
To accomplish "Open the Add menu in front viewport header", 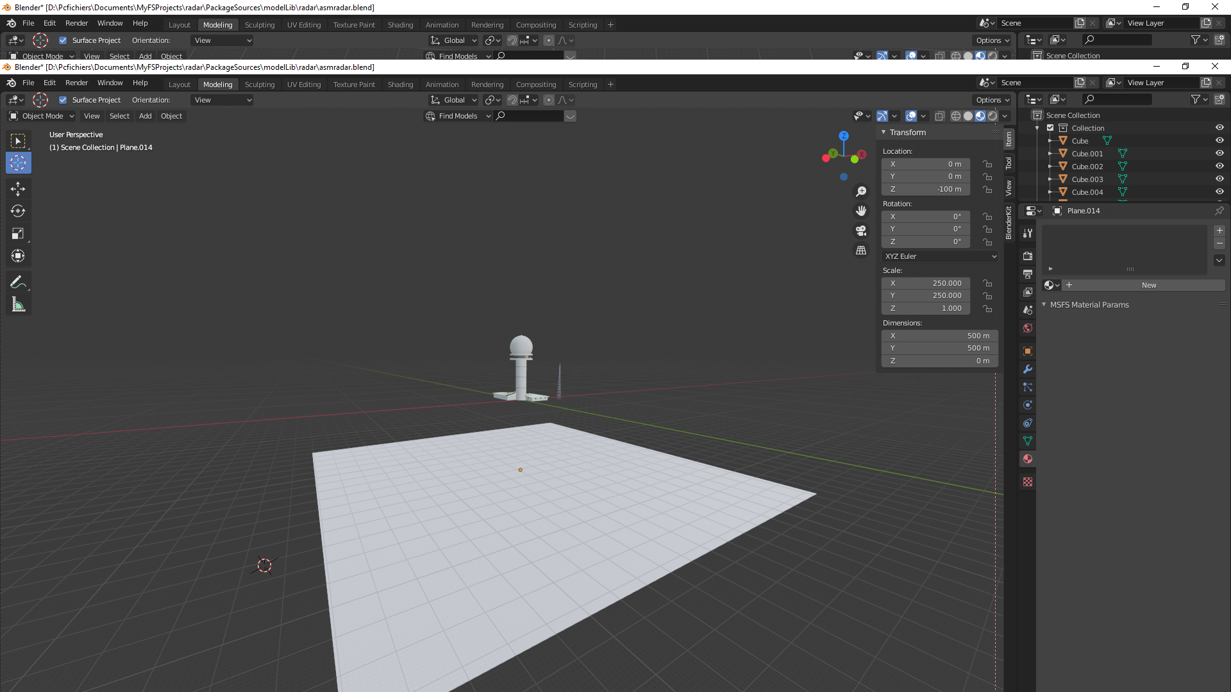I will click(146, 116).
